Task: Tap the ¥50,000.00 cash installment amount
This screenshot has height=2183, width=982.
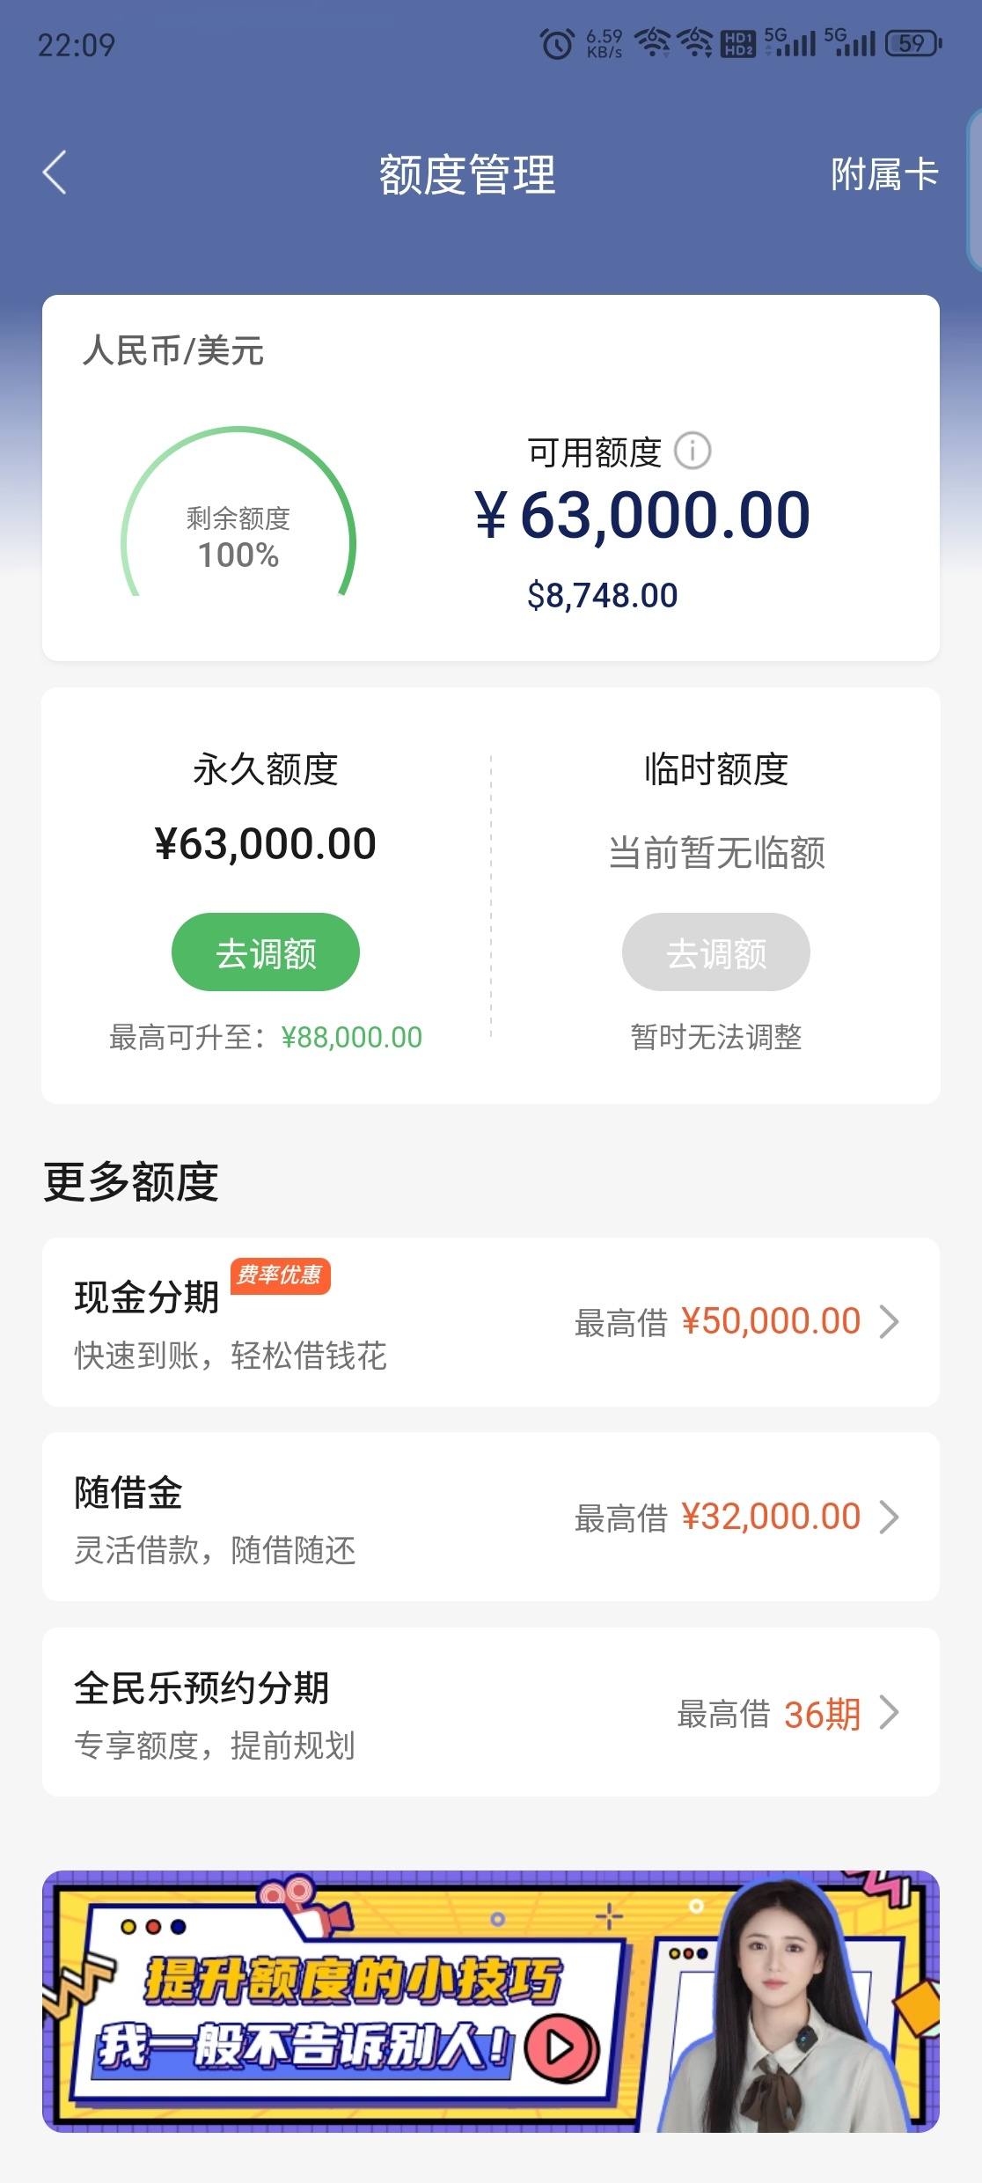Action: tap(771, 1321)
